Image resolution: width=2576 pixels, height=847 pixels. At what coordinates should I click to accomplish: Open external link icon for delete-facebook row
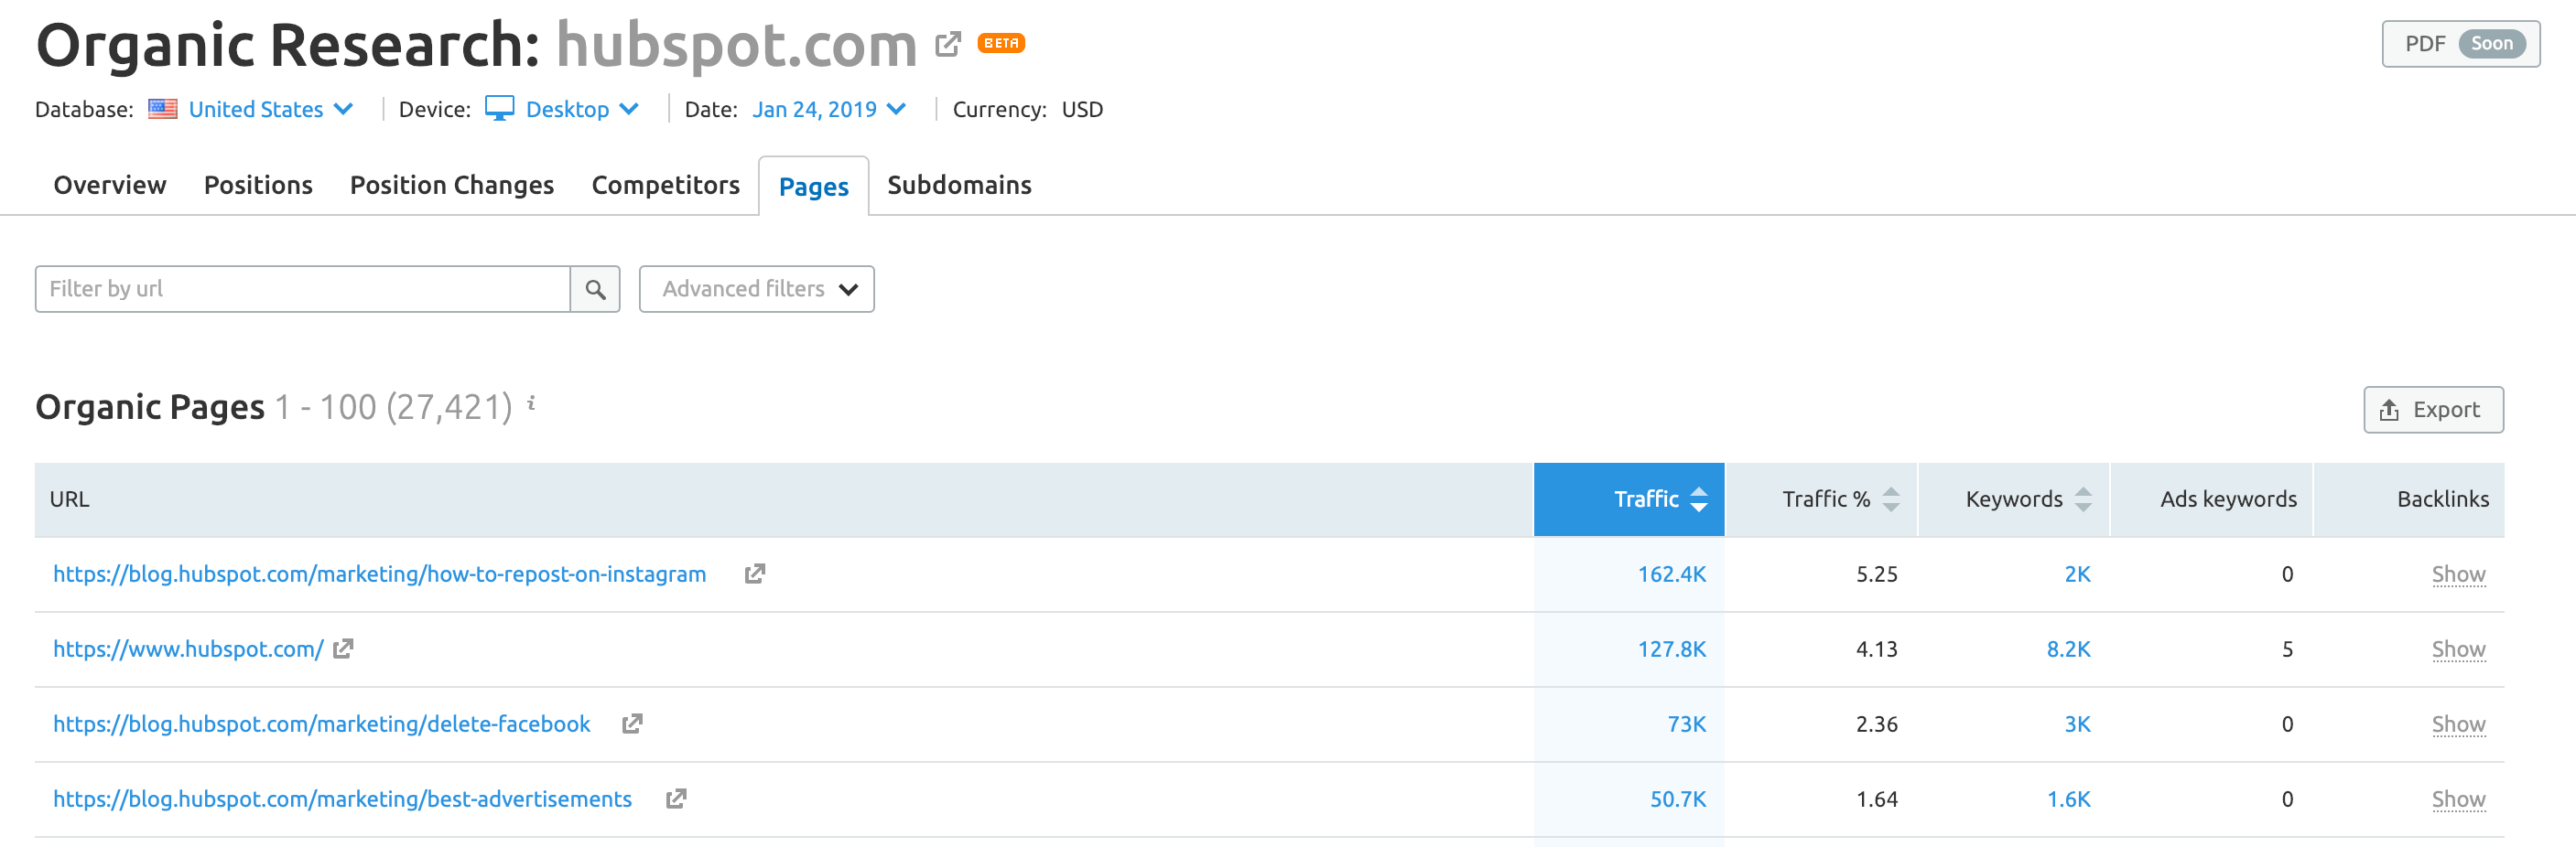pyautogui.click(x=632, y=724)
